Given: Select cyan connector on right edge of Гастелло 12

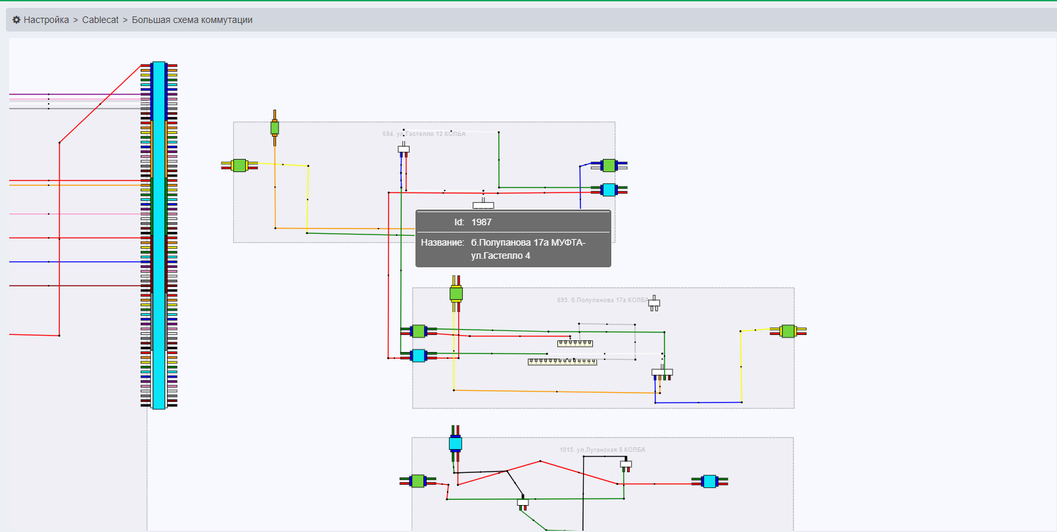Looking at the screenshot, I should pos(609,190).
